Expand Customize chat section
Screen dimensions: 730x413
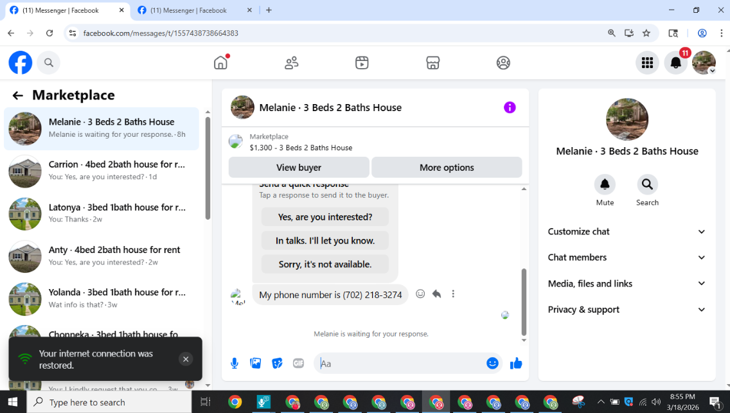coord(627,232)
